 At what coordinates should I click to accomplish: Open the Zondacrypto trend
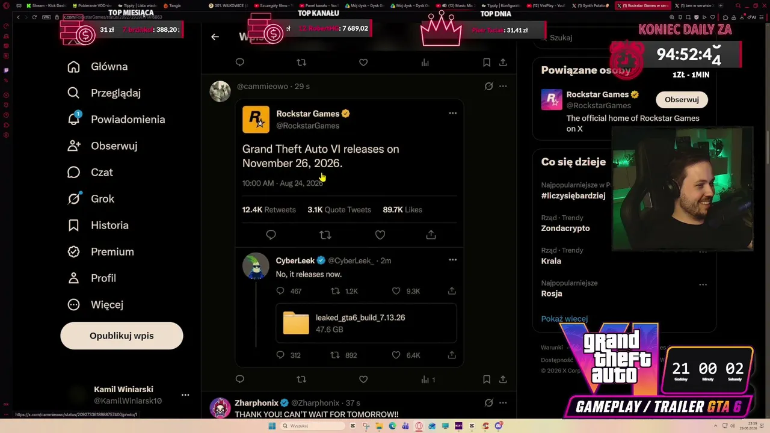point(565,229)
